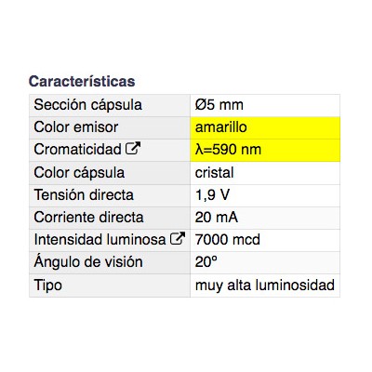Click the Ángulo de visión row label
The image size is (372, 372).
88,261
